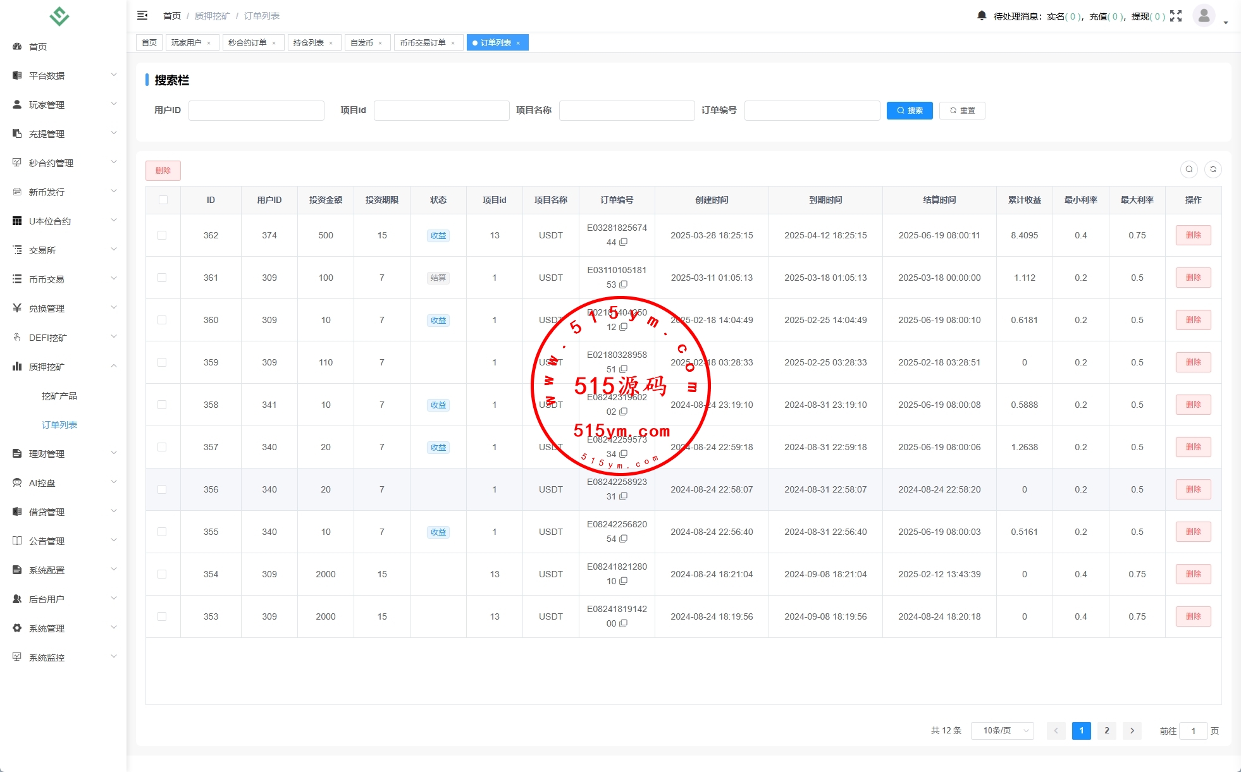Close the 持仓列表 tab
Image resolution: width=1241 pixels, height=772 pixels.
point(331,43)
